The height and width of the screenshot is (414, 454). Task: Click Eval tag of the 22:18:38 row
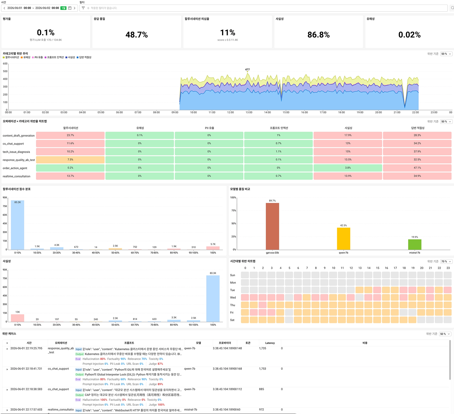[78, 400]
